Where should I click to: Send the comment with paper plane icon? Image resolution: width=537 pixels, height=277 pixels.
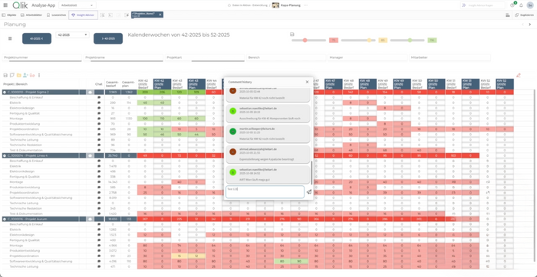pyautogui.click(x=309, y=192)
